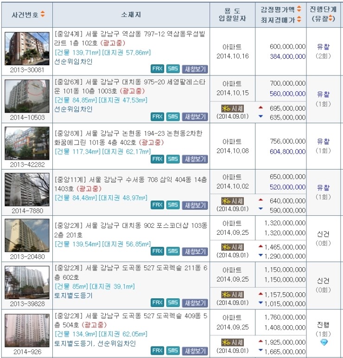The height and width of the screenshot is (358, 343).
Task: Click case number 2013-42282
Action: tap(27, 164)
